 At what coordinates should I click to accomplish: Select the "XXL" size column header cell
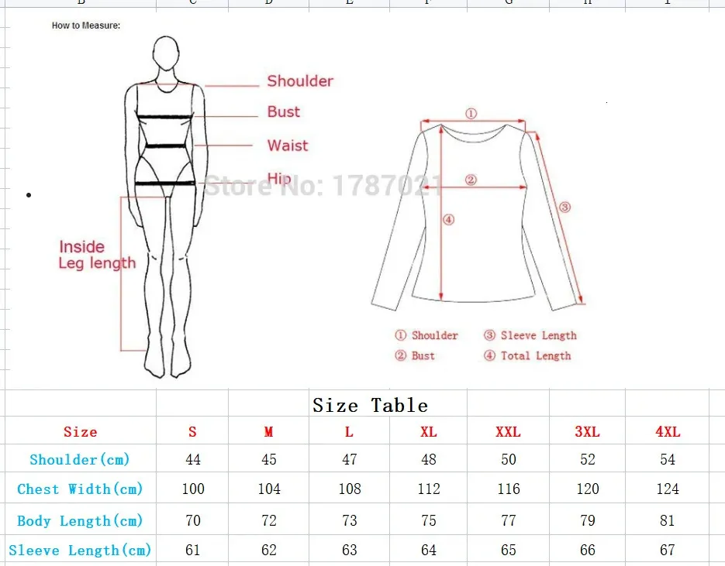click(x=508, y=432)
